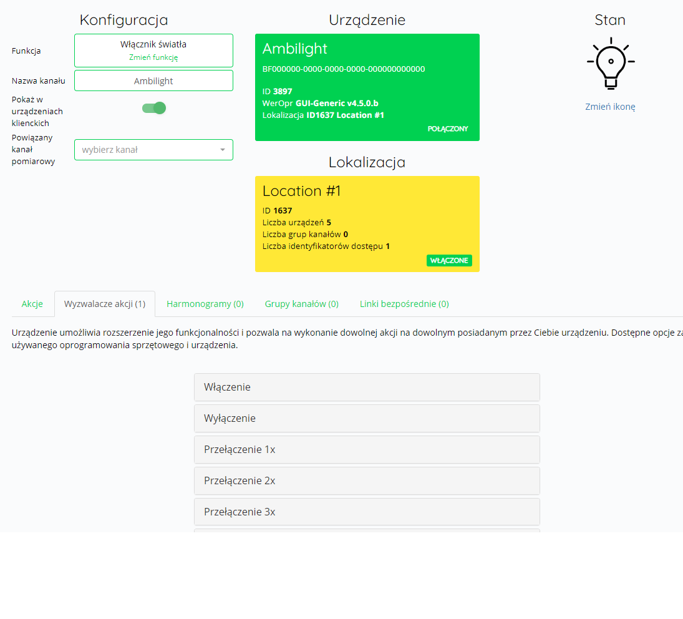Click 'Lokalizacja ID1637 Location #1' line
683x619 pixels.
323,115
